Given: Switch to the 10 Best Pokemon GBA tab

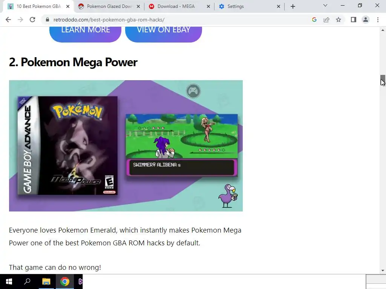Looking at the screenshot, I should (38, 6).
